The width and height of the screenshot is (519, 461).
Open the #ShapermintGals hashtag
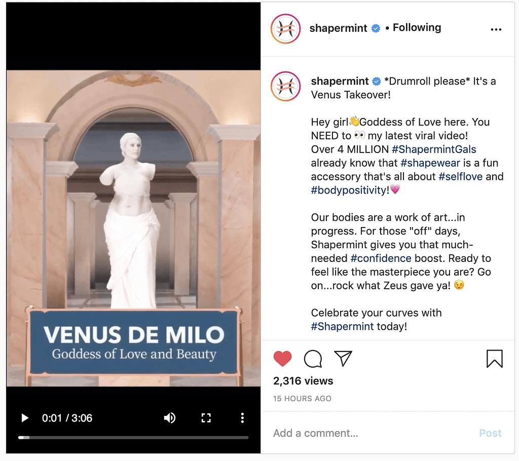tap(434, 149)
